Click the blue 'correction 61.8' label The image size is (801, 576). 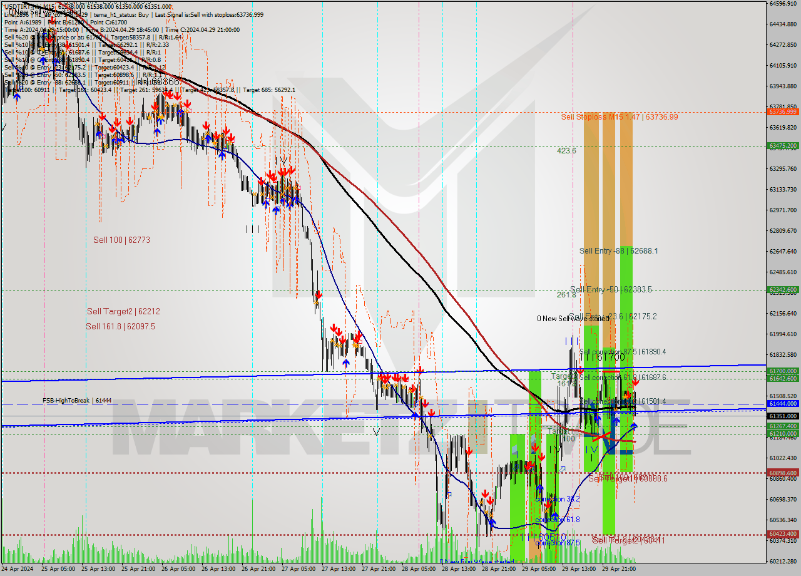(x=557, y=520)
